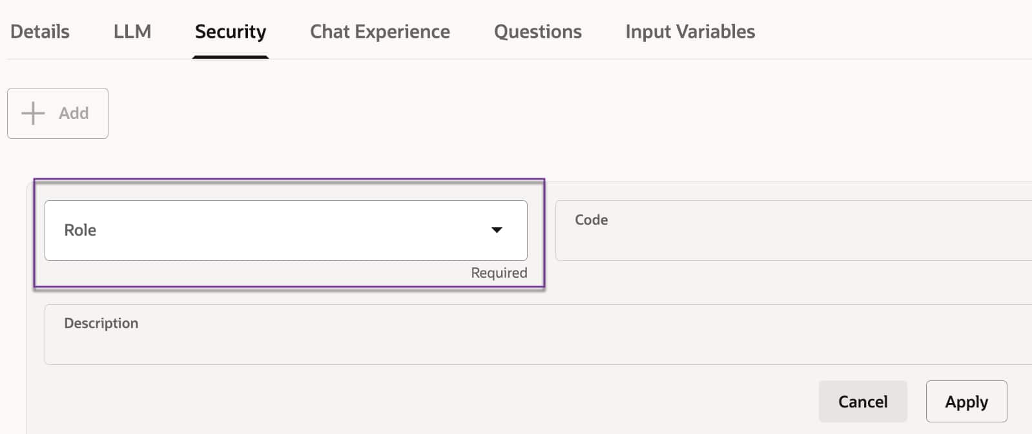Switch to the Details tab
Image resolution: width=1032 pixels, height=434 pixels.
[40, 32]
